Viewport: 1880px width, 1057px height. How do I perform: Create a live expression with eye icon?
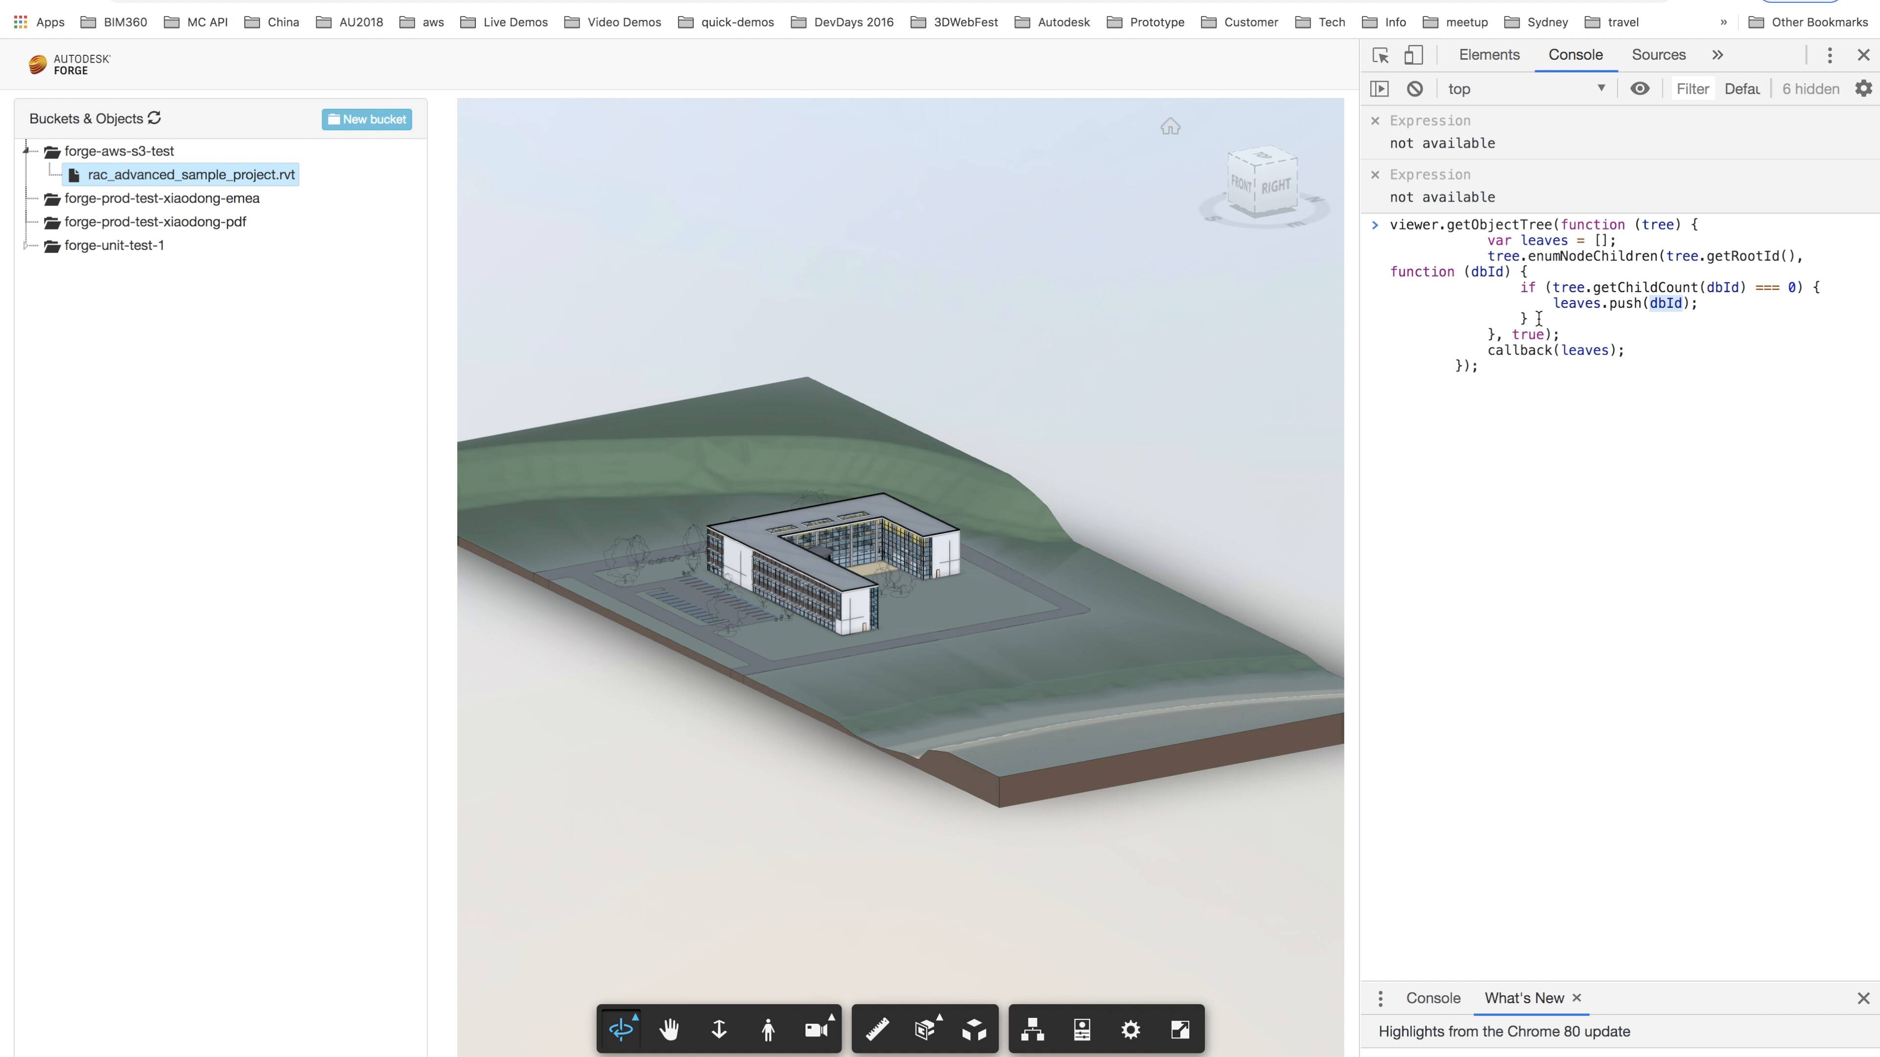pos(1640,89)
